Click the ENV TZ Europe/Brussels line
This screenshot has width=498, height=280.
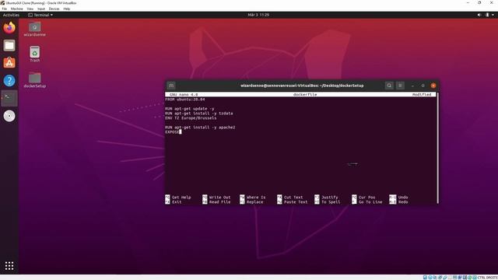191,117
